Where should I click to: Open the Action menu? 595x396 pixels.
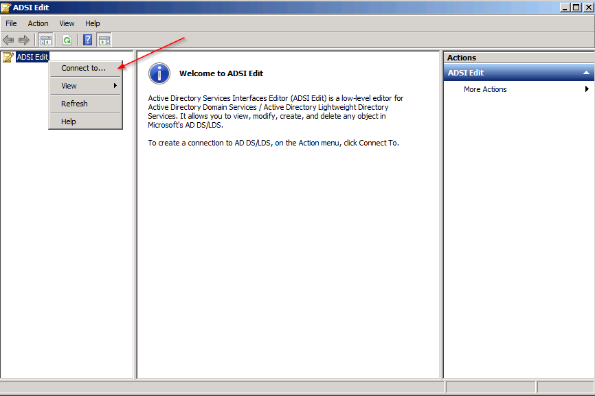tap(38, 23)
